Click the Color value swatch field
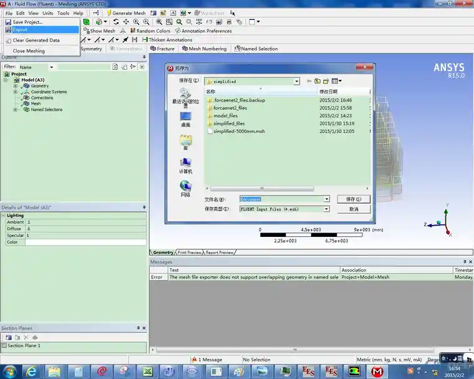474x379 pixels. [x=85, y=242]
